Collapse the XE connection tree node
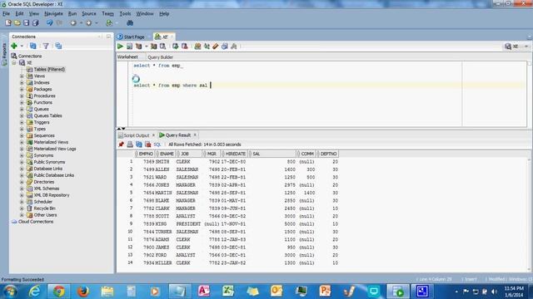Screen dimensions: 533x299 pyautogui.click(x=14, y=63)
